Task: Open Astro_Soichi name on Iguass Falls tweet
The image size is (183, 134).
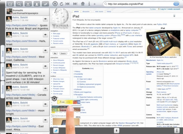Action: pos(20,17)
